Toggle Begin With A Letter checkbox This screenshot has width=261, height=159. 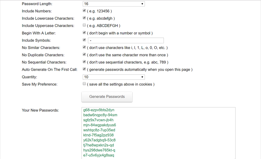[84, 33]
